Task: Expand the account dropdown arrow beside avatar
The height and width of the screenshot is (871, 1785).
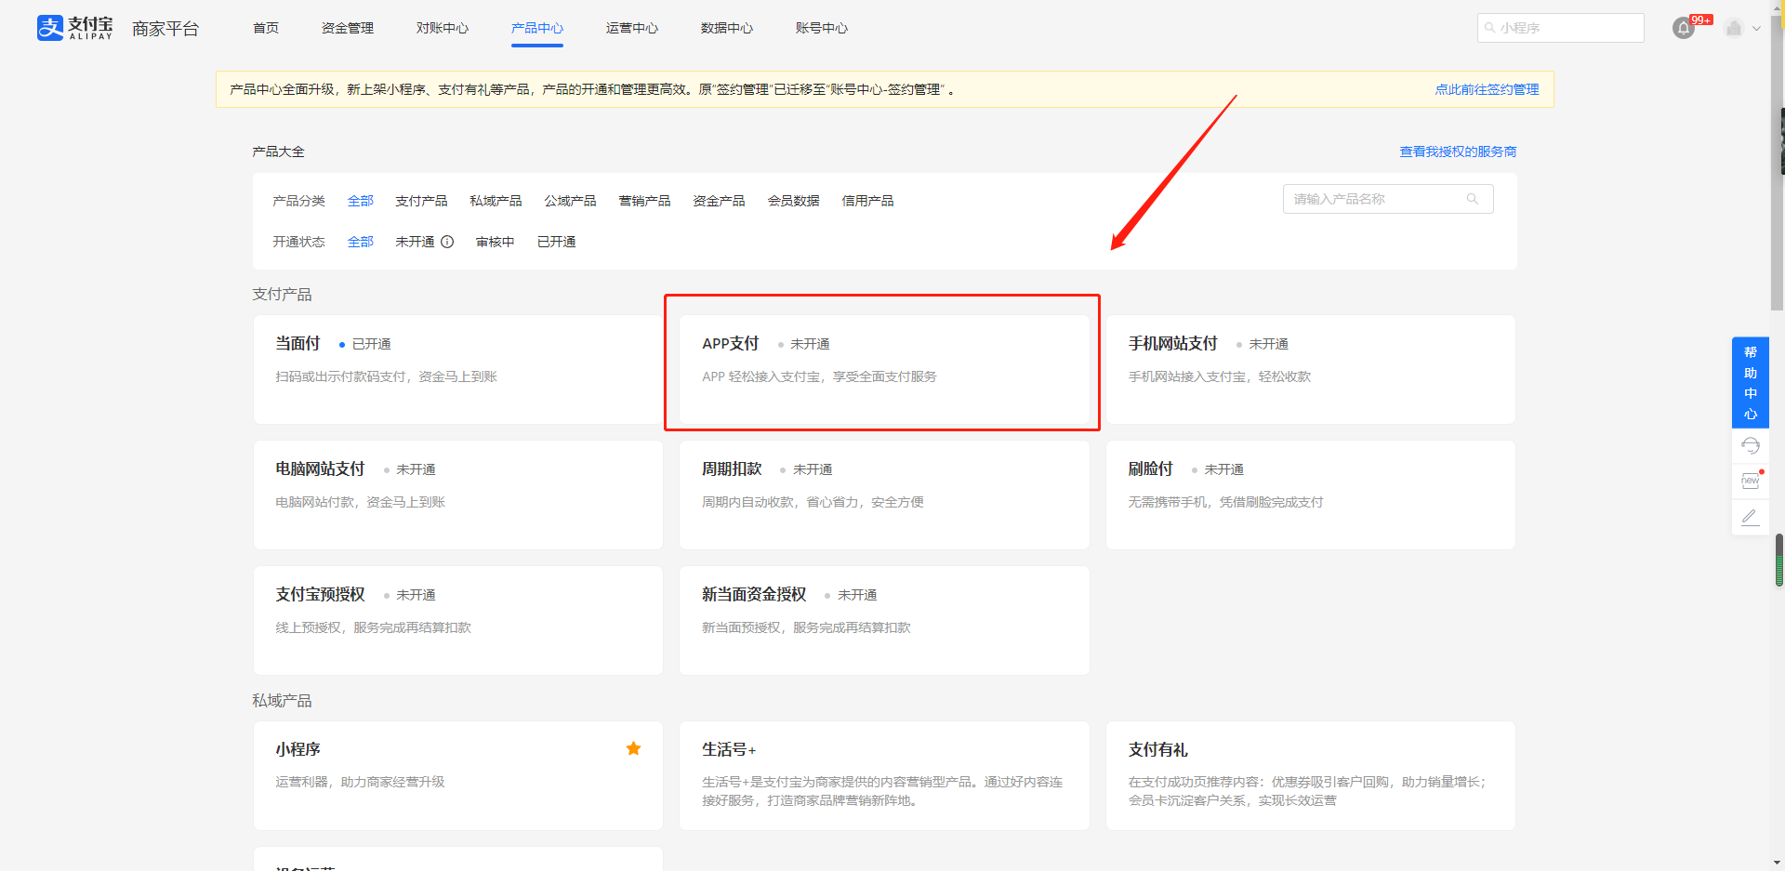Action: point(1756,28)
